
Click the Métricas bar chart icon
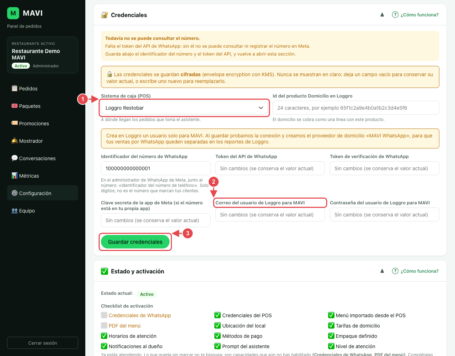[x=15, y=176]
